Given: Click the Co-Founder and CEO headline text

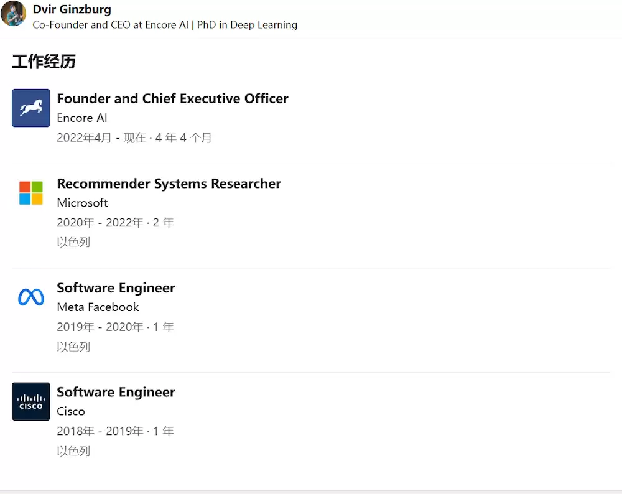Looking at the screenshot, I should click(165, 25).
